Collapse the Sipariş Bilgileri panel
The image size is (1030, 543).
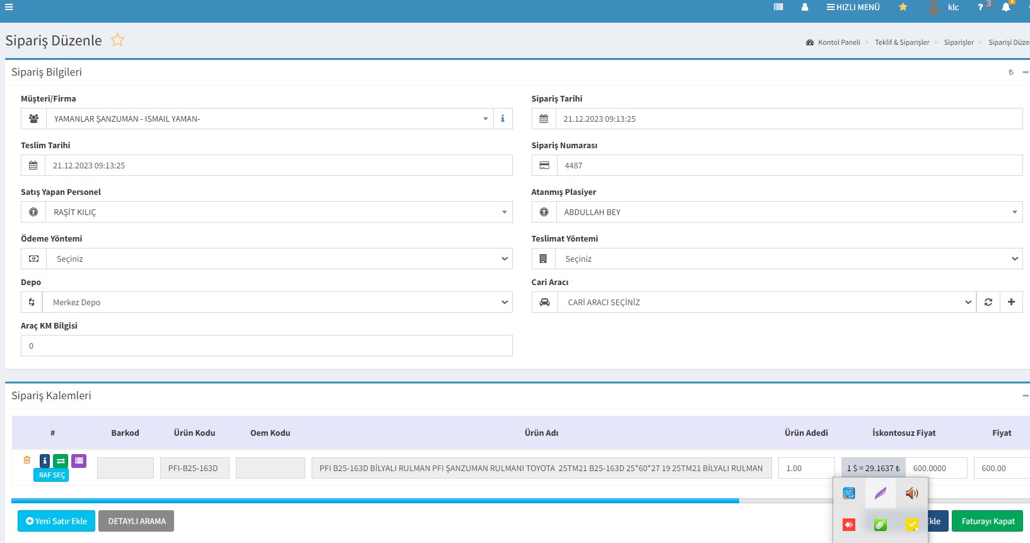click(x=1025, y=73)
